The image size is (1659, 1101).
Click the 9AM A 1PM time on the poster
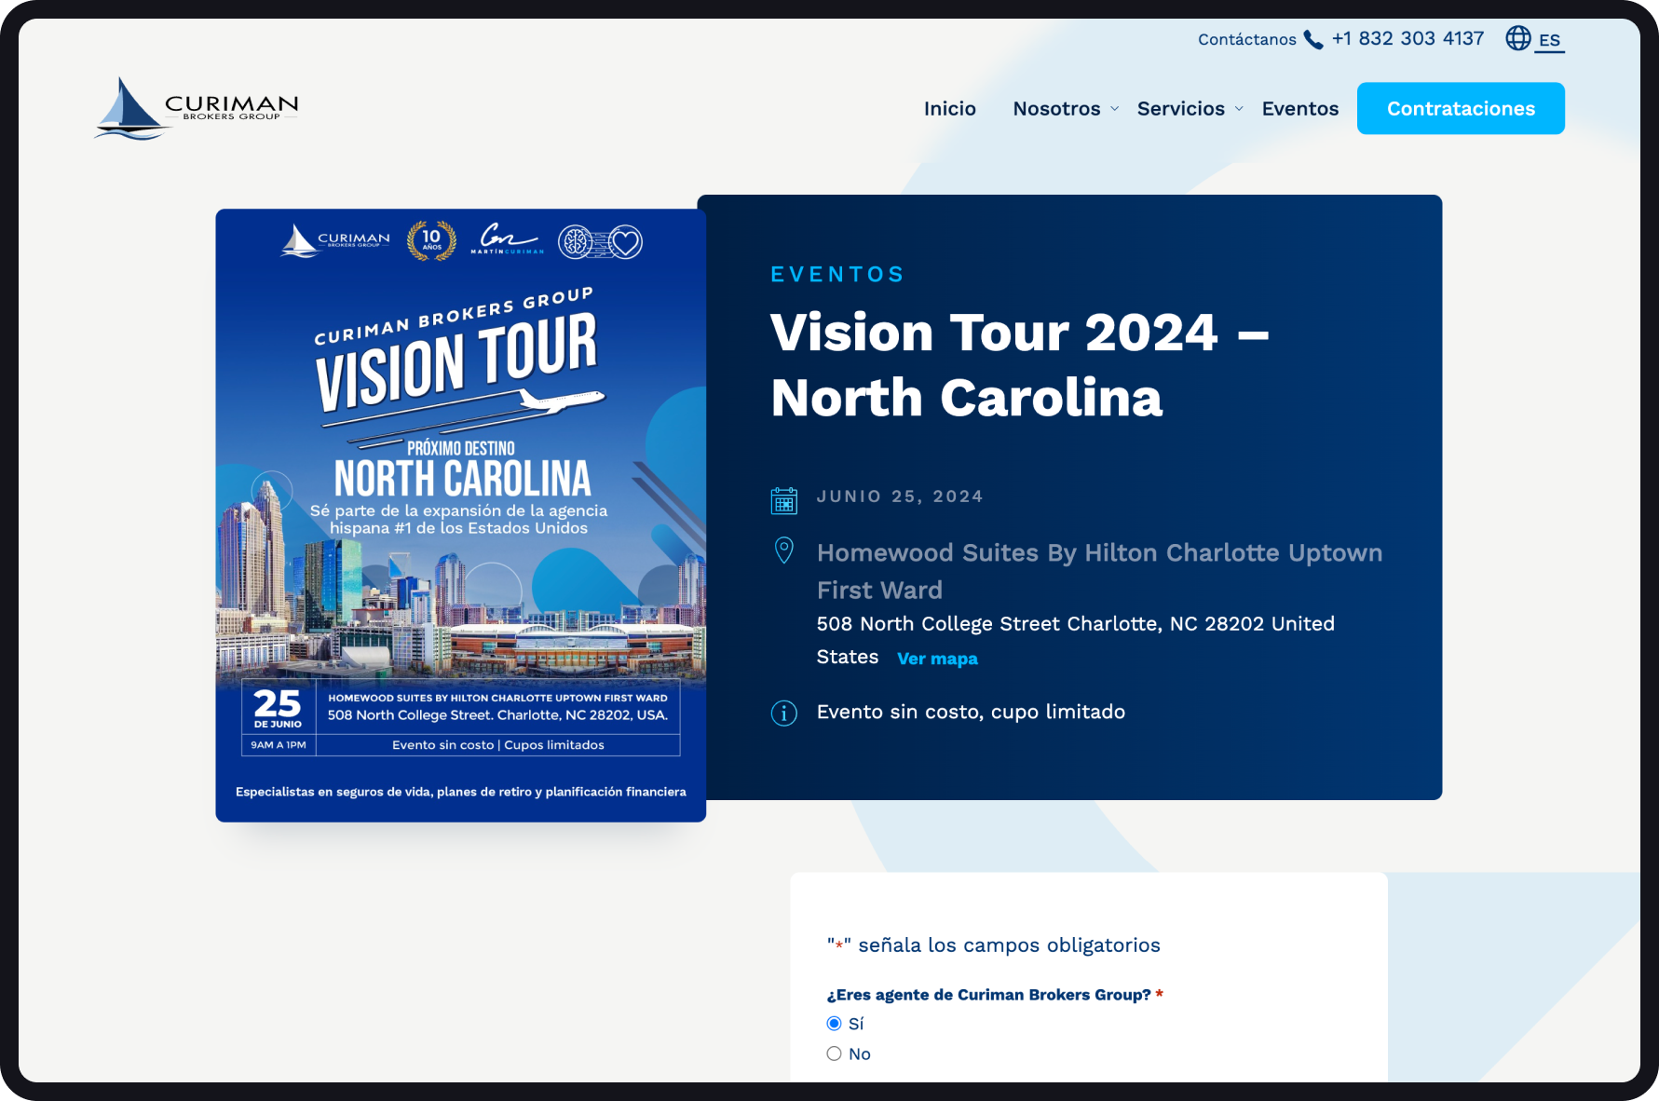(x=279, y=745)
